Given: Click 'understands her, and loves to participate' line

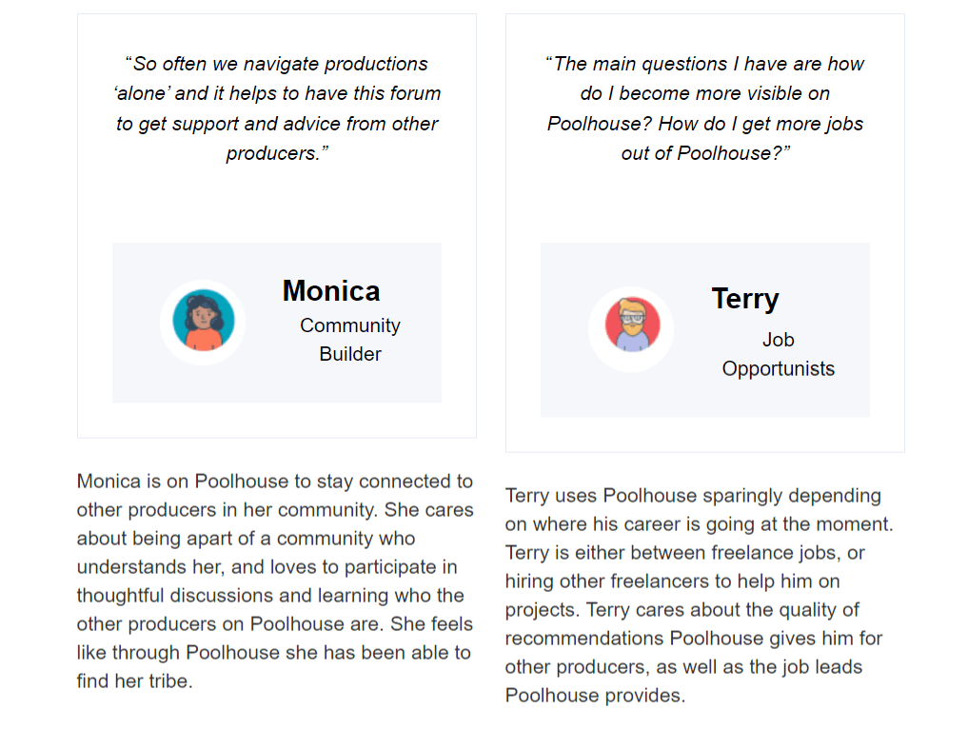Looking at the screenshot, I should pos(267,566).
